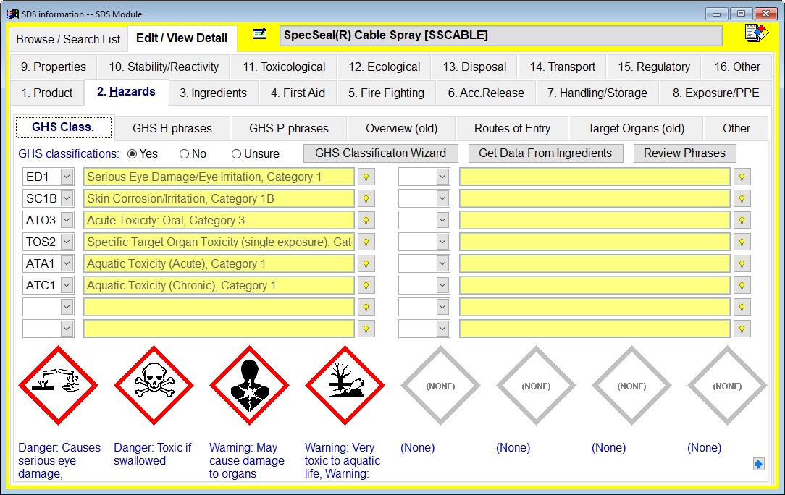
Task: Click lightbulb icon beside Aquatic Toxicity (Acute) row
Action: (x=366, y=263)
